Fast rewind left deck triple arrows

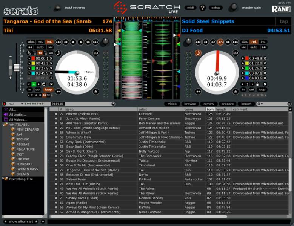[x=58, y=42]
